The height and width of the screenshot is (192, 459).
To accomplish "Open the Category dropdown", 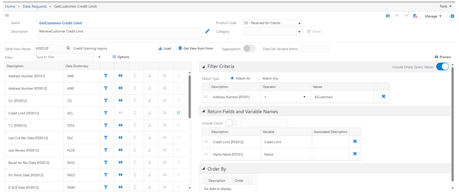I will (x=300, y=32).
